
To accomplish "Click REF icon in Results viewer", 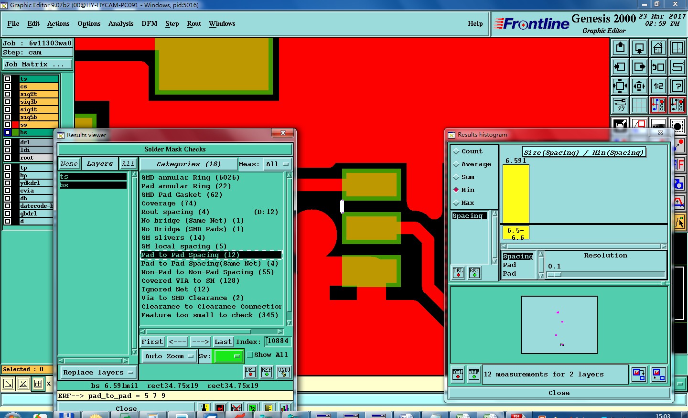I will [267, 372].
